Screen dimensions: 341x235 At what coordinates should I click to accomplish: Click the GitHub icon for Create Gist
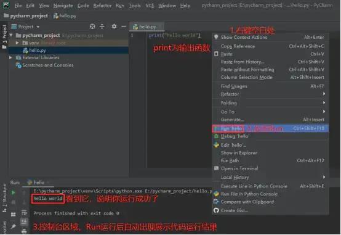pyautogui.click(x=216, y=210)
